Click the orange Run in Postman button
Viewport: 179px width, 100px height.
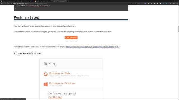[x=71, y=37]
